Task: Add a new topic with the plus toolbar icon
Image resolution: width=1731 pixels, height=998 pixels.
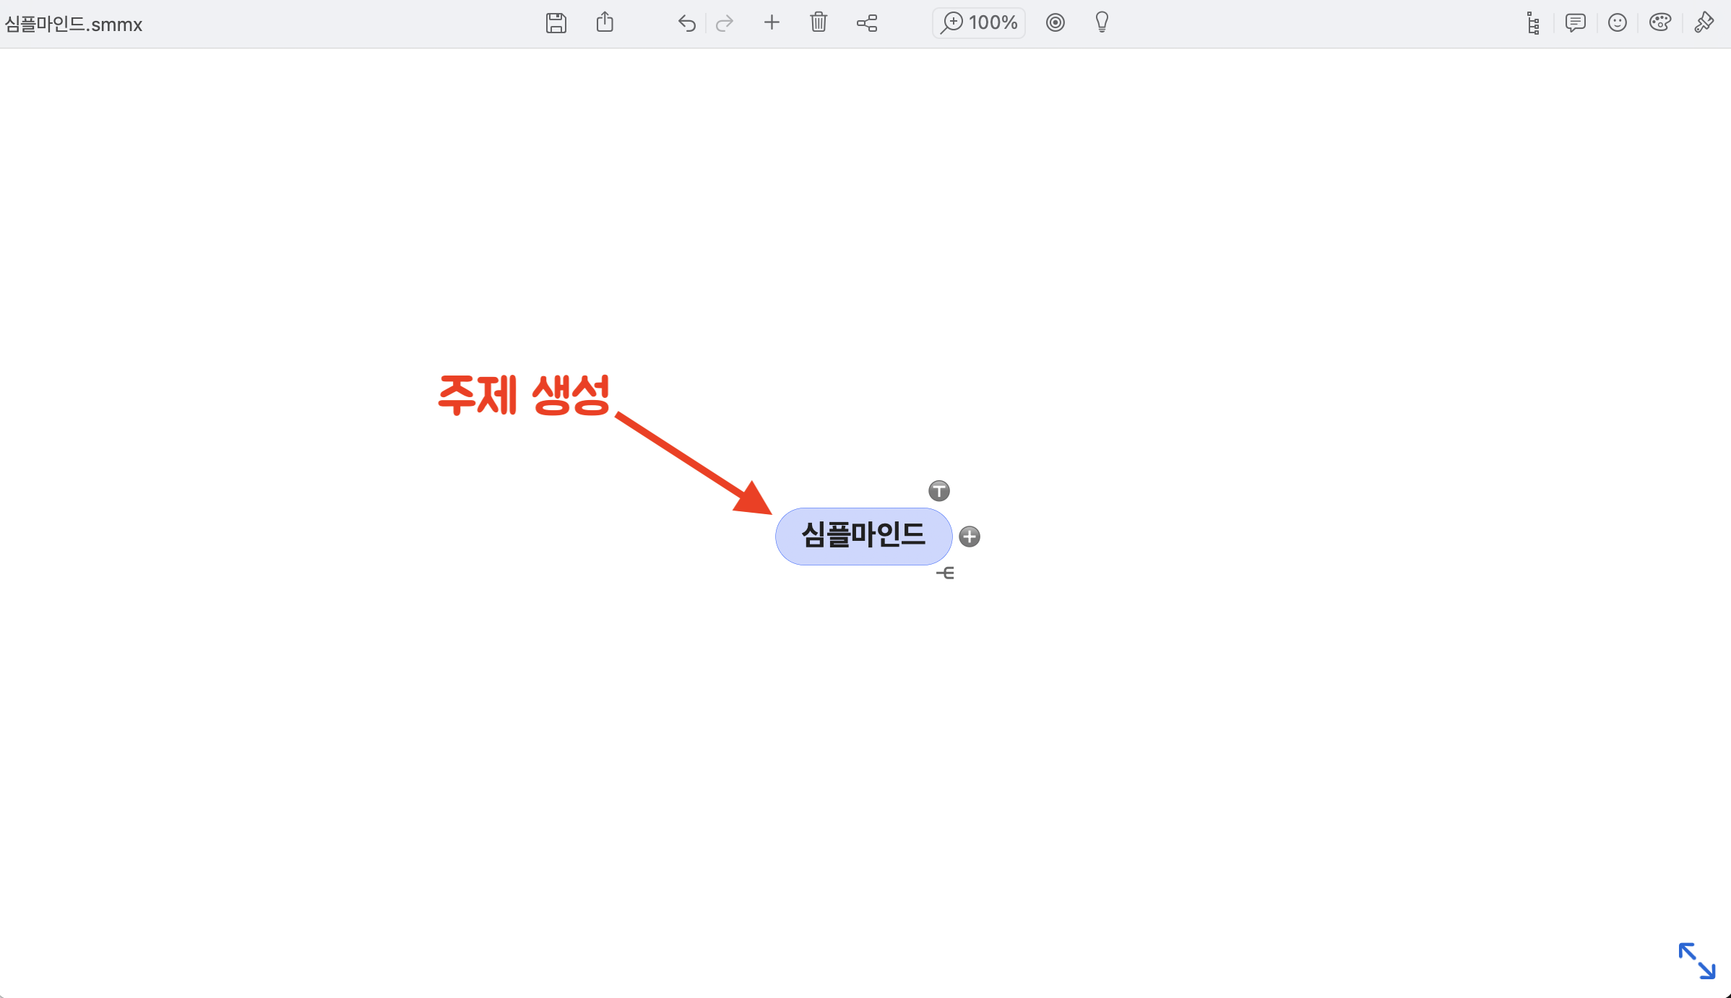Action: click(x=772, y=22)
